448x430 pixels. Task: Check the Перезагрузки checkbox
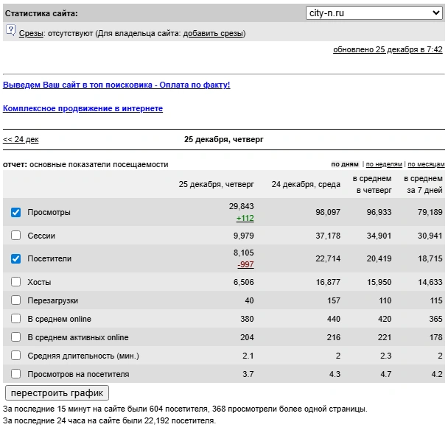coord(16,300)
